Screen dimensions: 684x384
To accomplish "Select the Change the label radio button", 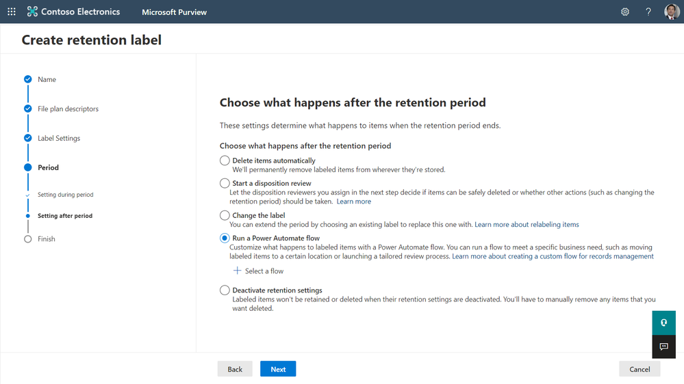I will [x=225, y=215].
